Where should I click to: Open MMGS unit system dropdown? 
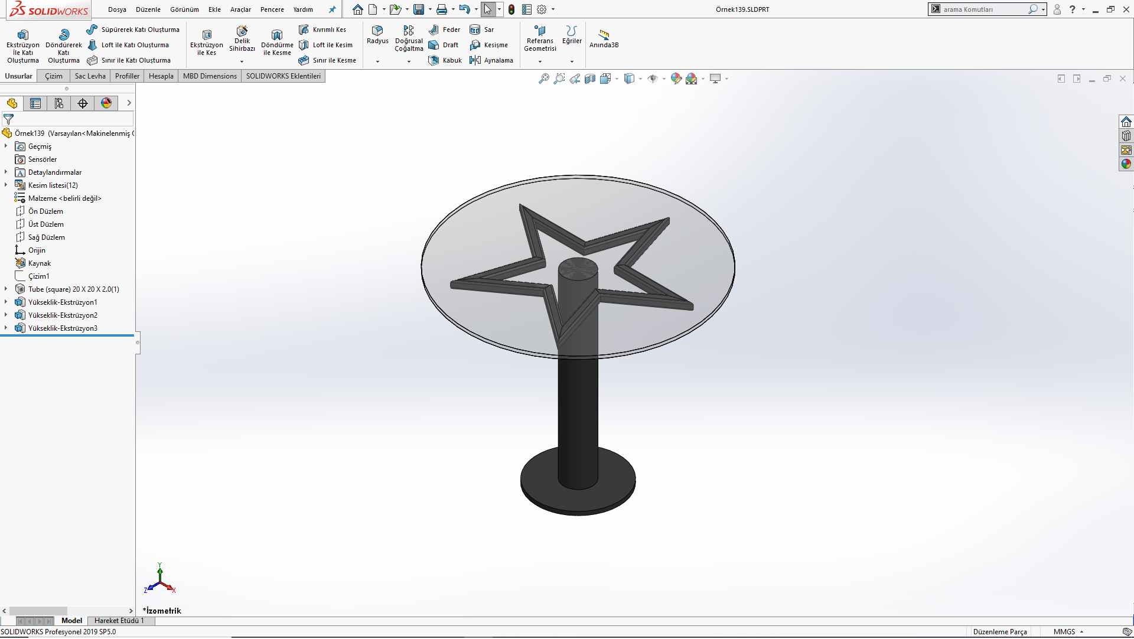pyautogui.click(x=1068, y=633)
